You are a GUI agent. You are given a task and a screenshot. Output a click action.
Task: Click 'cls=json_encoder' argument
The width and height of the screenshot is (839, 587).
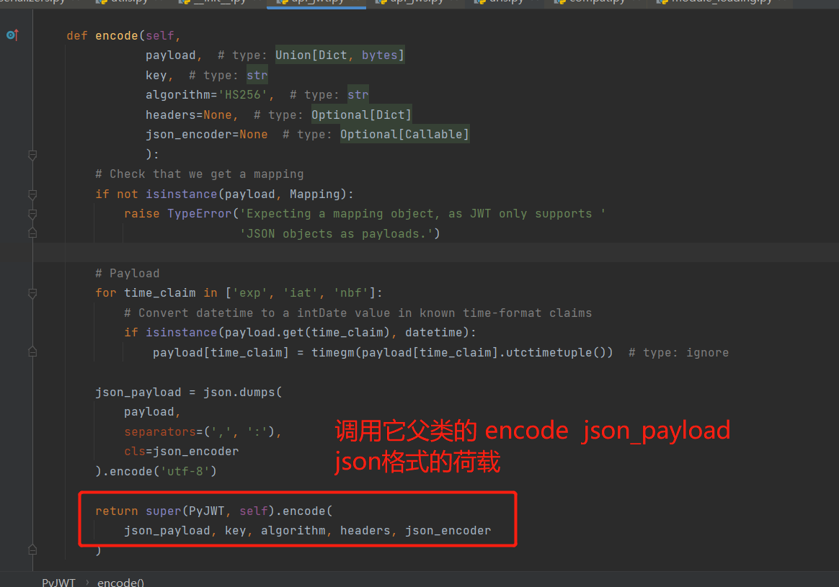182,452
